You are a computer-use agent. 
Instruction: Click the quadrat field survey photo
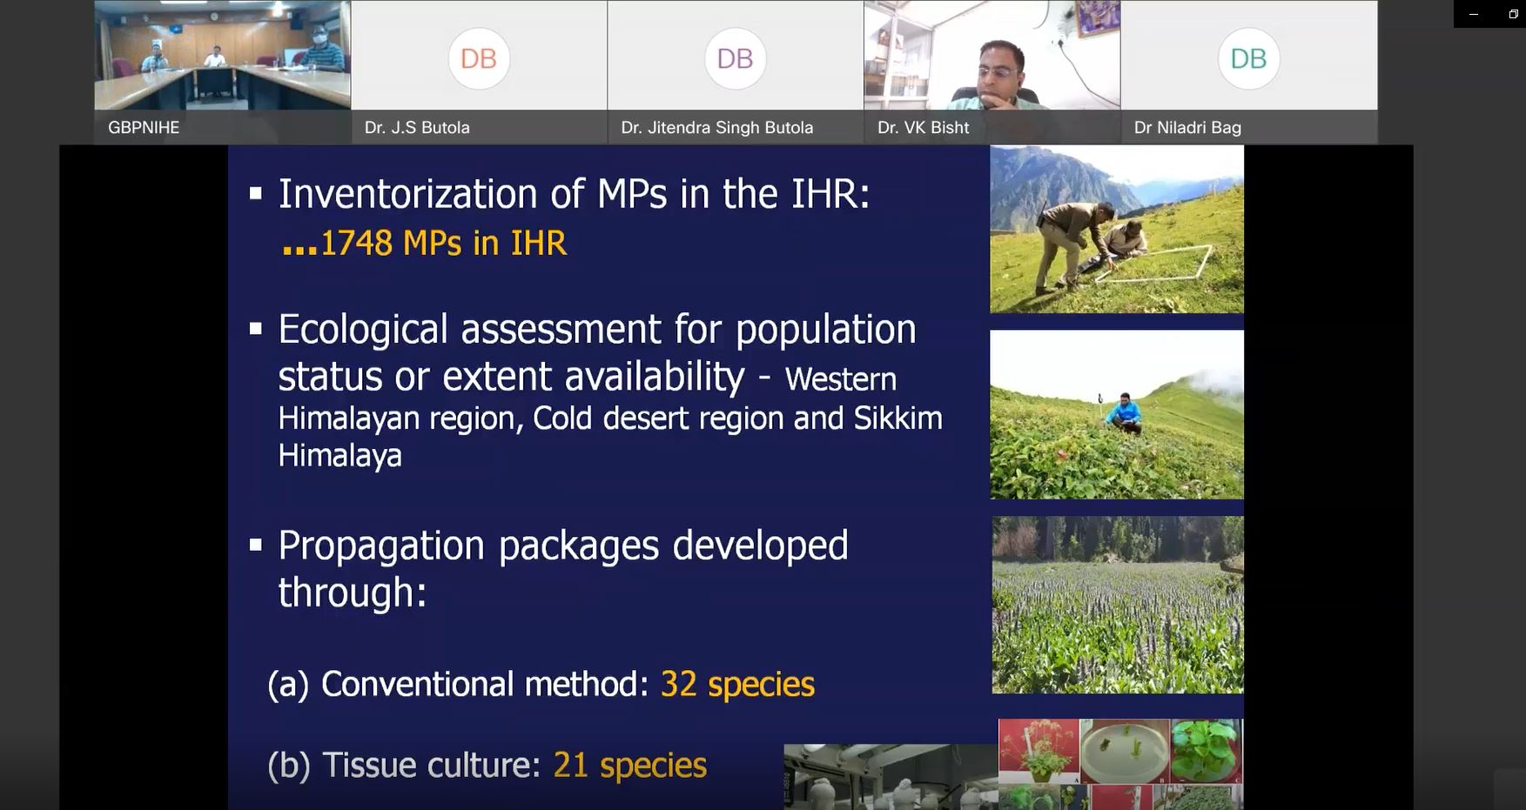coord(1116,229)
